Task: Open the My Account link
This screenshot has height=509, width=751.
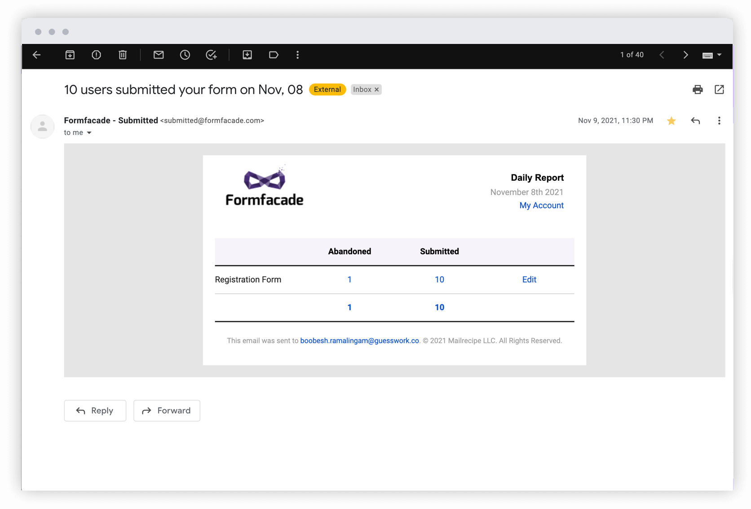Action: (541, 205)
